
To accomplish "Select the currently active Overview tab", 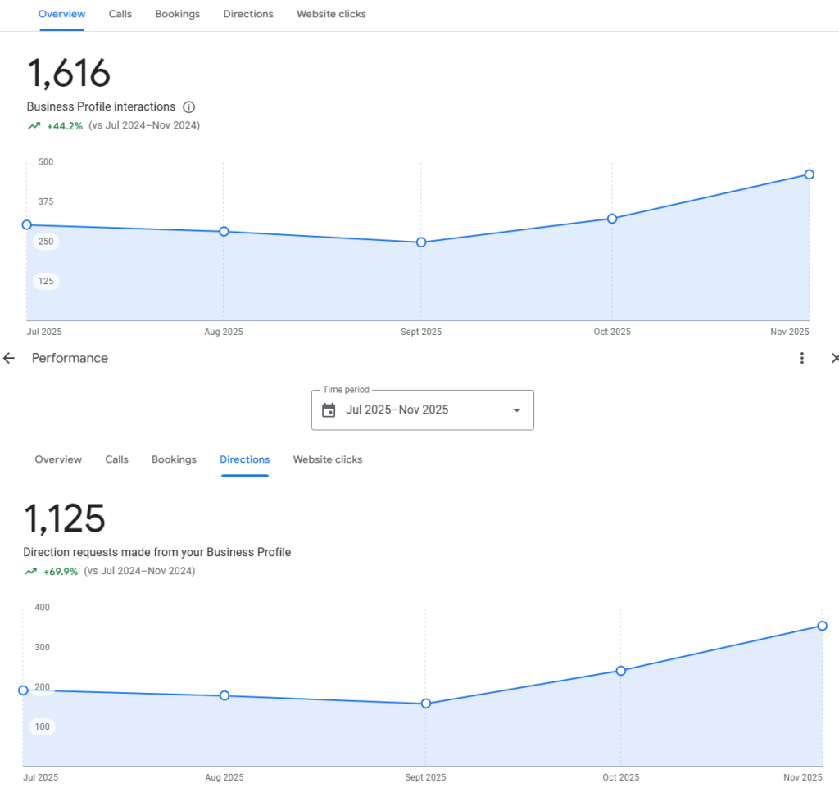I will tap(61, 14).
